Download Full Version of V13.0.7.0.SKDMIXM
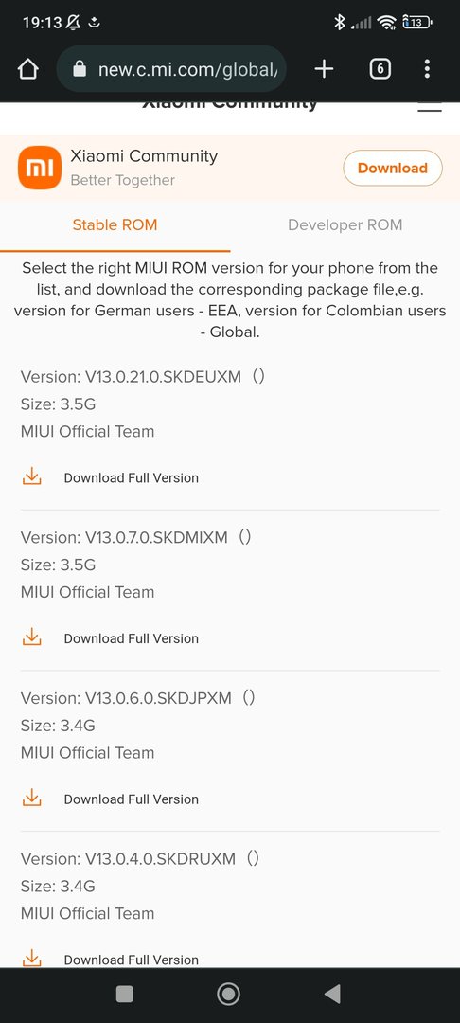The image size is (460, 1023). (x=131, y=638)
